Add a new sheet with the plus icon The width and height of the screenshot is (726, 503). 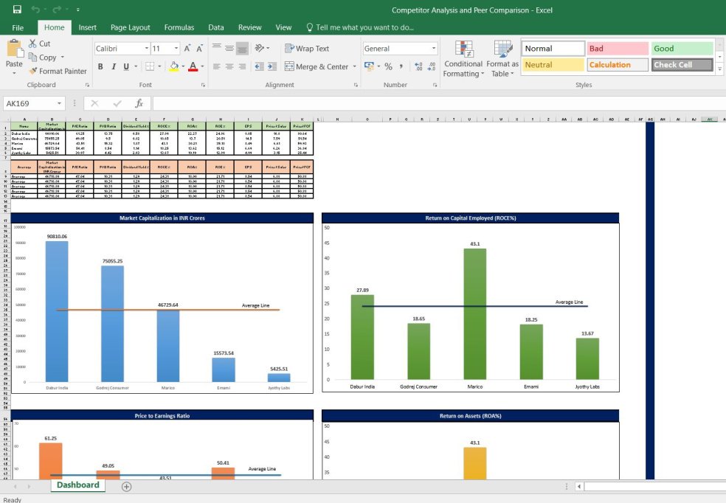(x=126, y=486)
